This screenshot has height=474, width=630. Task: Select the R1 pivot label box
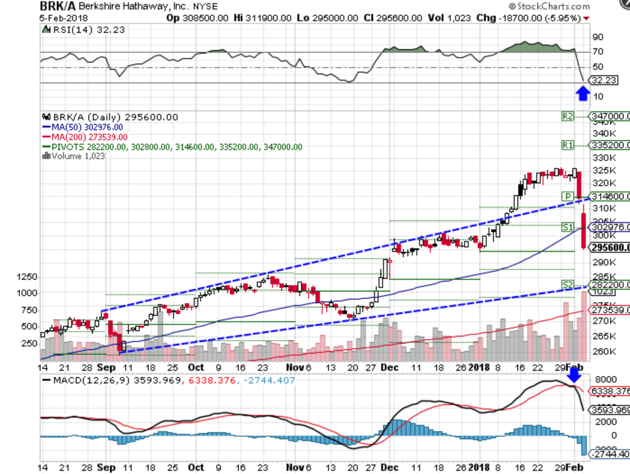coord(567,145)
